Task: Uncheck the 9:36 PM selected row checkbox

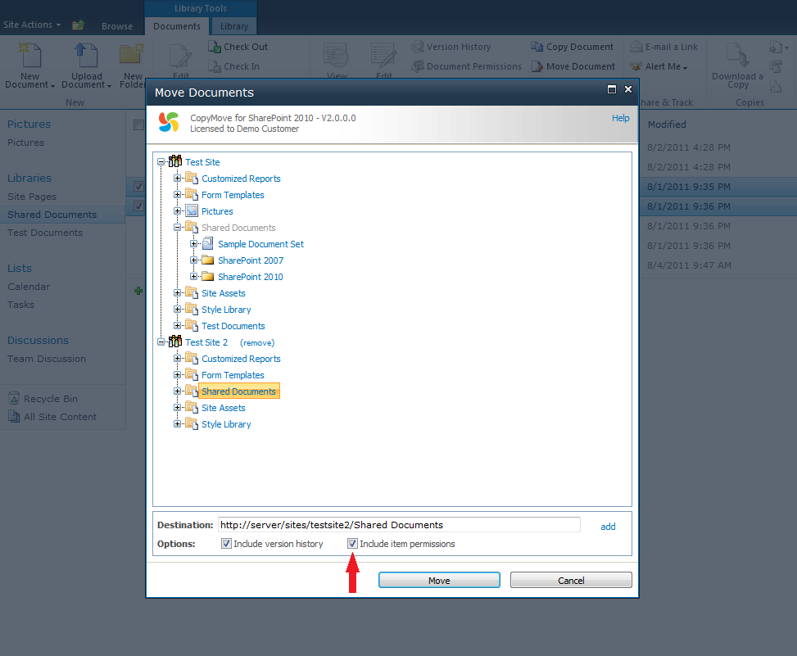Action: 138,206
